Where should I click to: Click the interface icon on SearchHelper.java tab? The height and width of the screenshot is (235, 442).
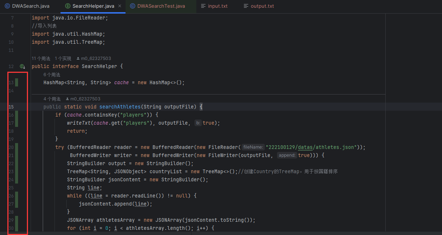[67, 6]
